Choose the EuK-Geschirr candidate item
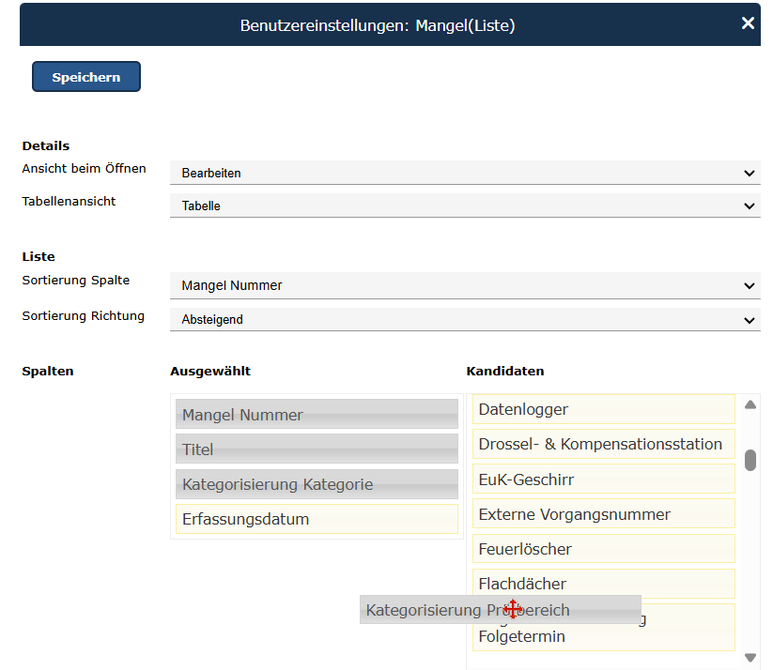Viewport: 773px width, 670px height. click(603, 480)
